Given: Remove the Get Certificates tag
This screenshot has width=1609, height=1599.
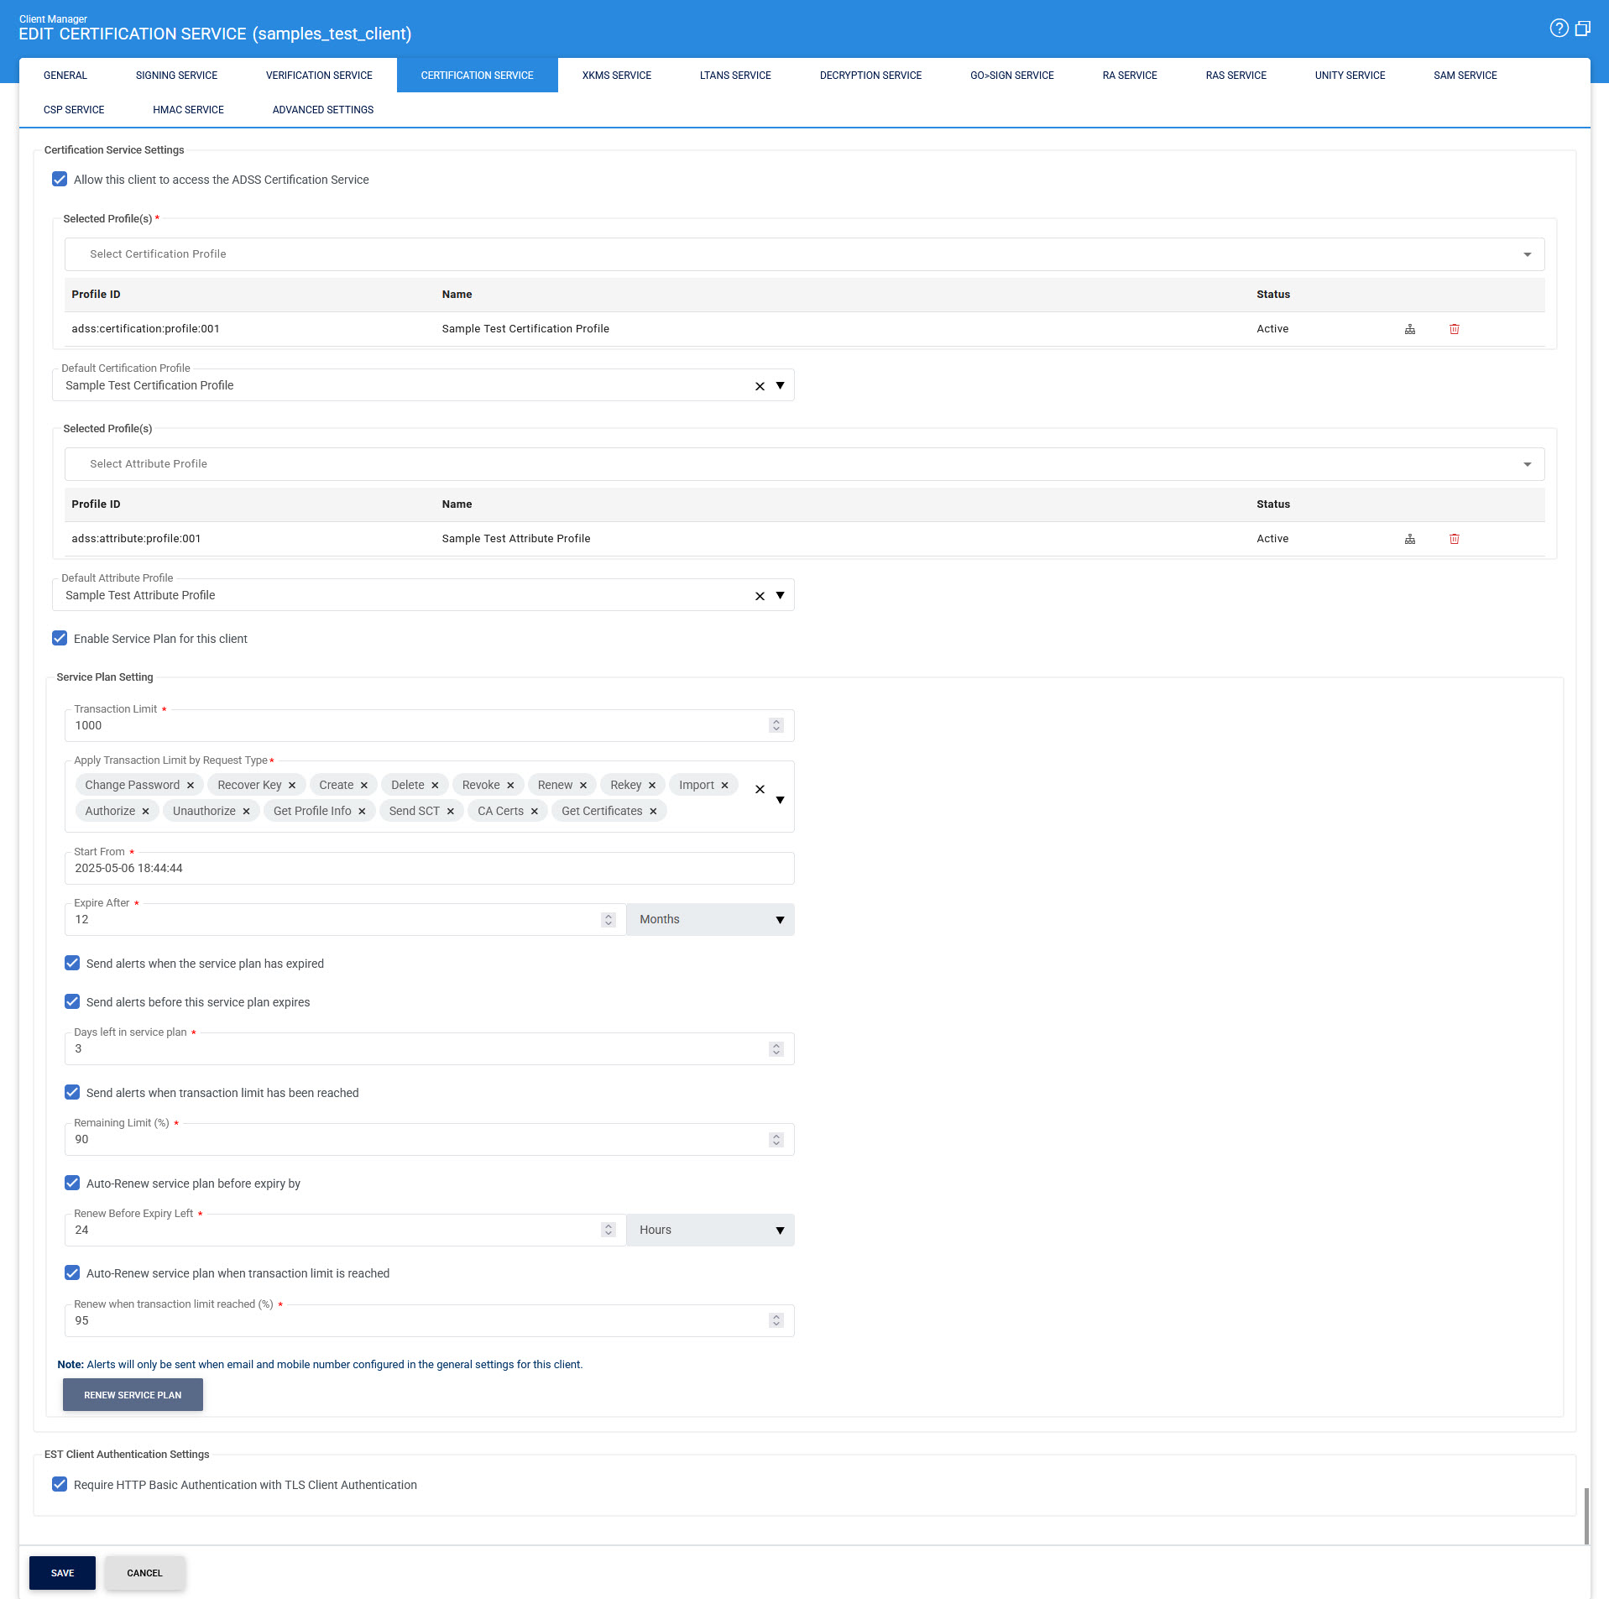Looking at the screenshot, I should tap(653, 812).
